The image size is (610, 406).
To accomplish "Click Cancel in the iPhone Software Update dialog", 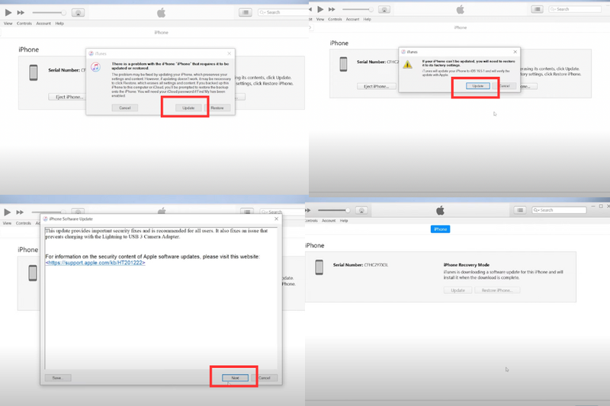I will click(265, 378).
